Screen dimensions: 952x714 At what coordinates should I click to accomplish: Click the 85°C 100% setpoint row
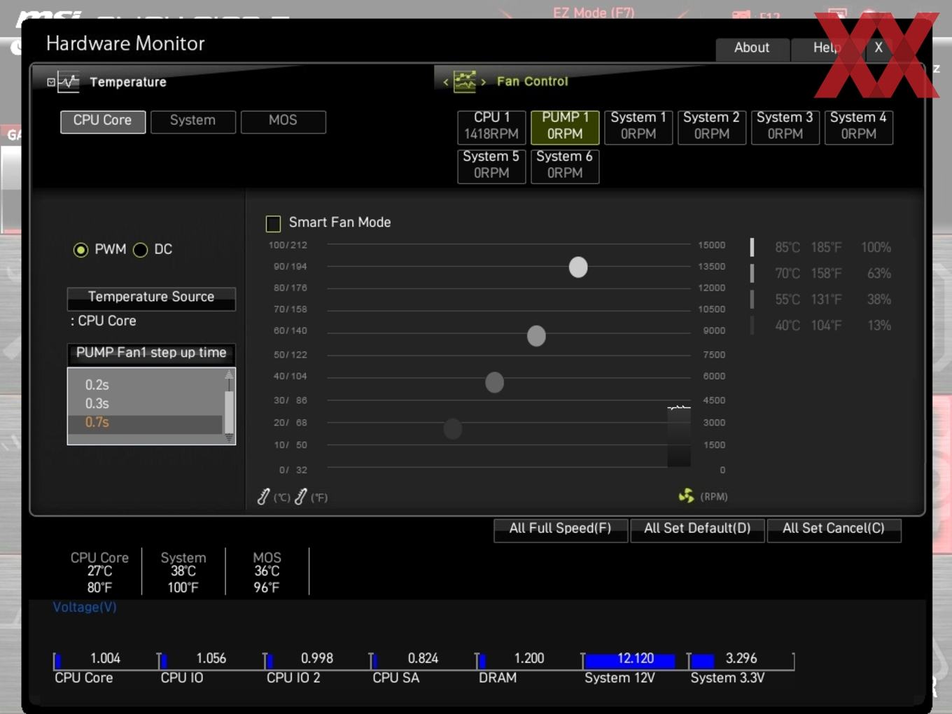(x=822, y=248)
